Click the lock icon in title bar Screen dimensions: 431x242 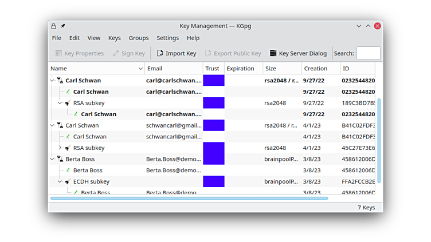tap(54, 26)
